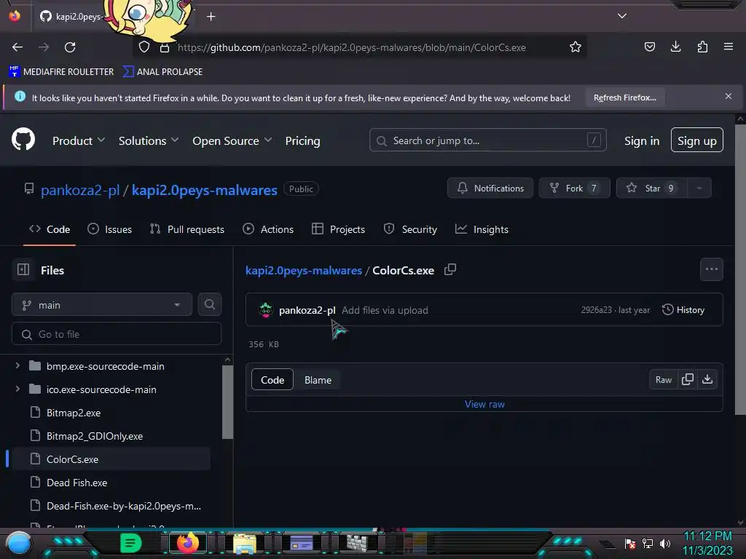
Task: Fork the repository
Action: click(x=575, y=189)
